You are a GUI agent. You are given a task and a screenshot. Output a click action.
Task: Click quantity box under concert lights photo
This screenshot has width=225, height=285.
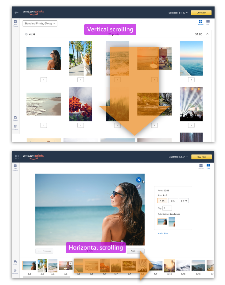[191, 125]
